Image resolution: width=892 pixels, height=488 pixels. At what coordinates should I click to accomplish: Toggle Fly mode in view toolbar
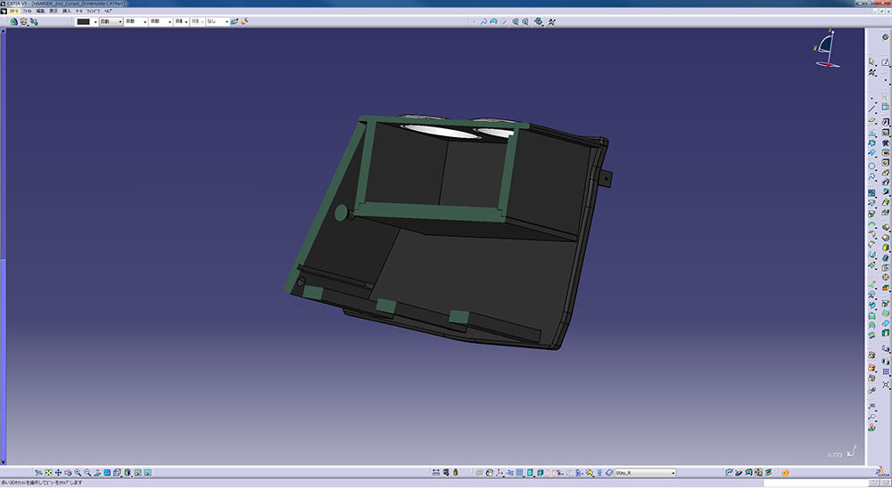pos(38,472)
